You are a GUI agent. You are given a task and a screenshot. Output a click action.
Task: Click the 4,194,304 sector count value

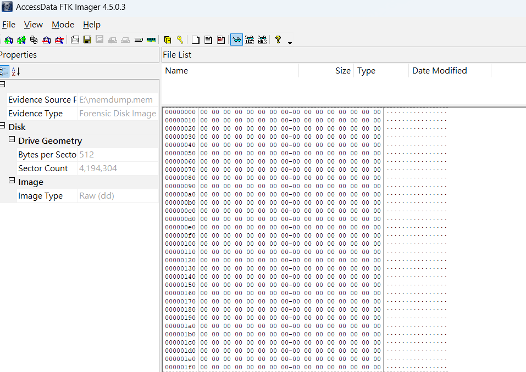click(x=98, y=168)
